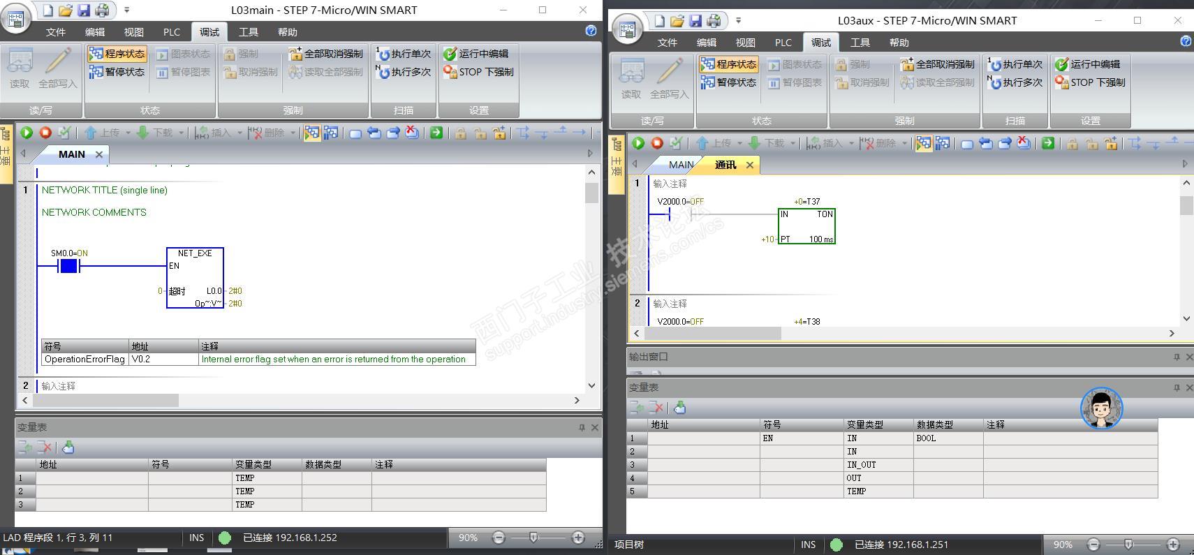Click the green RUN icon in L03main toolbar
Viewport: 1194px width, 555px height.
pos(27,133)
